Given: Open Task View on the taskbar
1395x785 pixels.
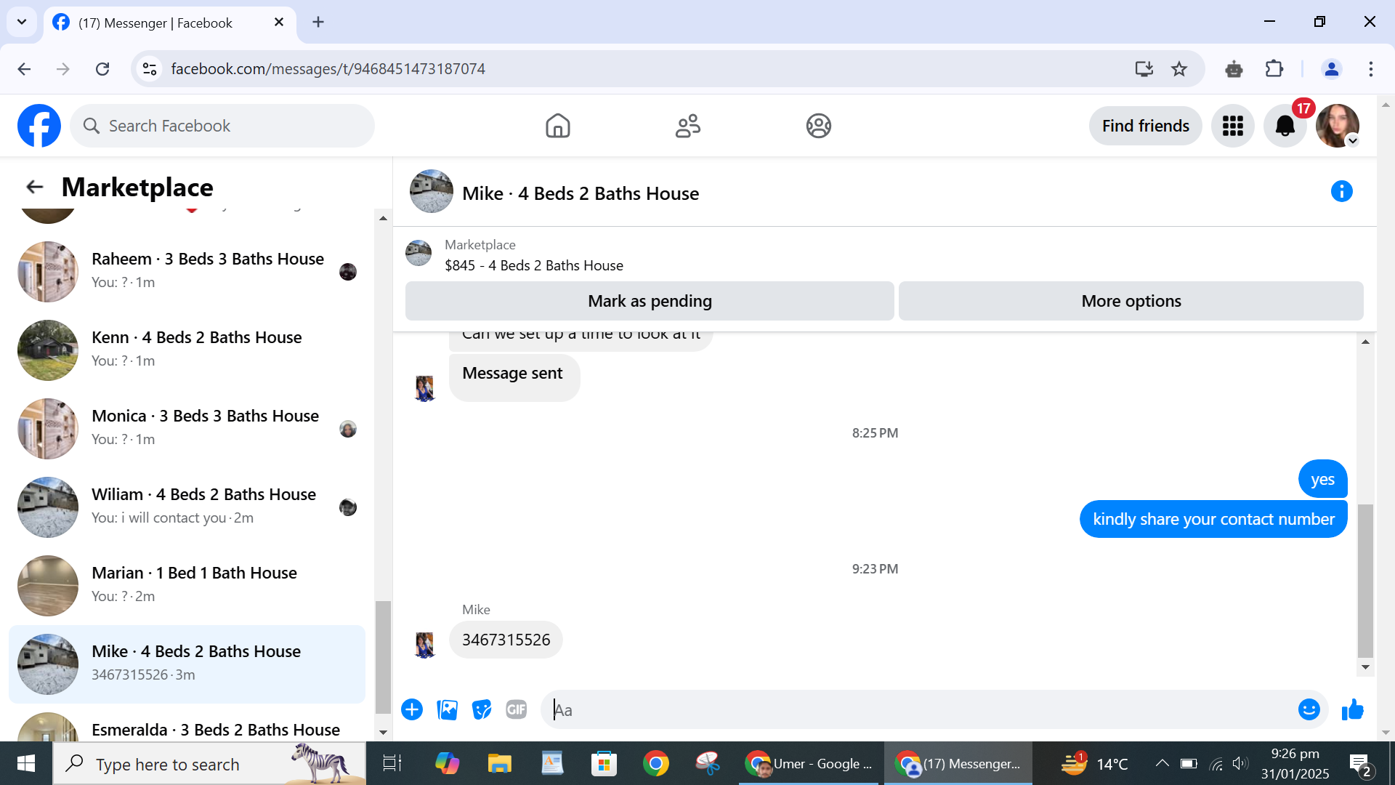Looking at the screenshot, I should tap(392, 763).
